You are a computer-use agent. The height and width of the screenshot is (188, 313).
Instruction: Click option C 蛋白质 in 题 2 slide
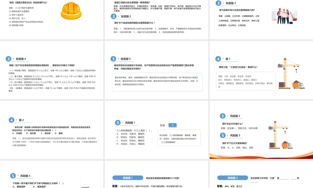tap(46, 133)
